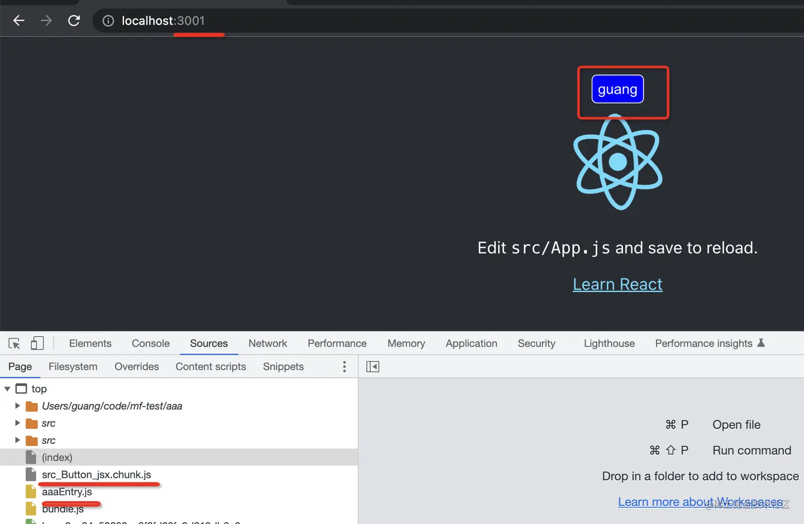Screen dimensions: 804x524
Task: Toggle the device toolbar icon
Action: (37, 343)
